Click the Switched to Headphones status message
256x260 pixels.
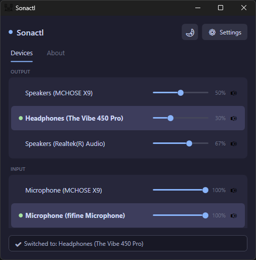128,243
